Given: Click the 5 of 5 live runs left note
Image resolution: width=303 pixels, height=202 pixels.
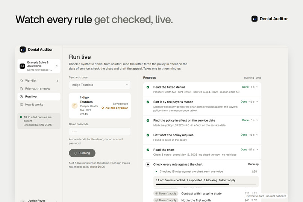Looking at the screenshot, I should 100,165.
